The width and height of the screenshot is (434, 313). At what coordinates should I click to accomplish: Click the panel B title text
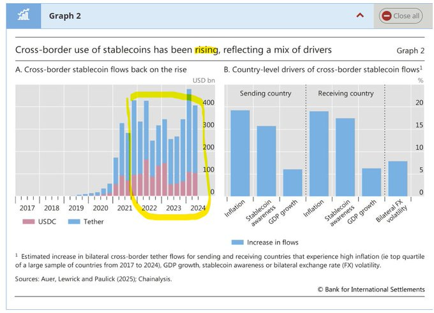coord(323,69)
